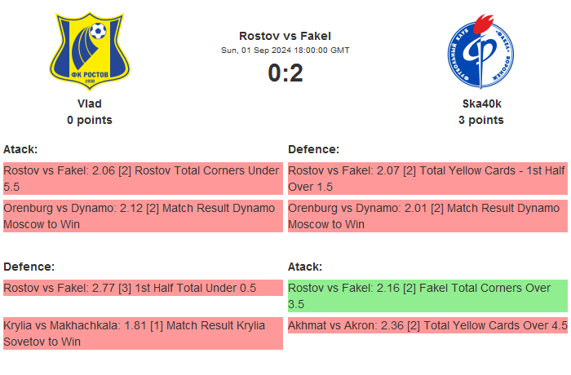Click the 0:2 match score
This screenshot has height=375, width=571.
(285, 73)
